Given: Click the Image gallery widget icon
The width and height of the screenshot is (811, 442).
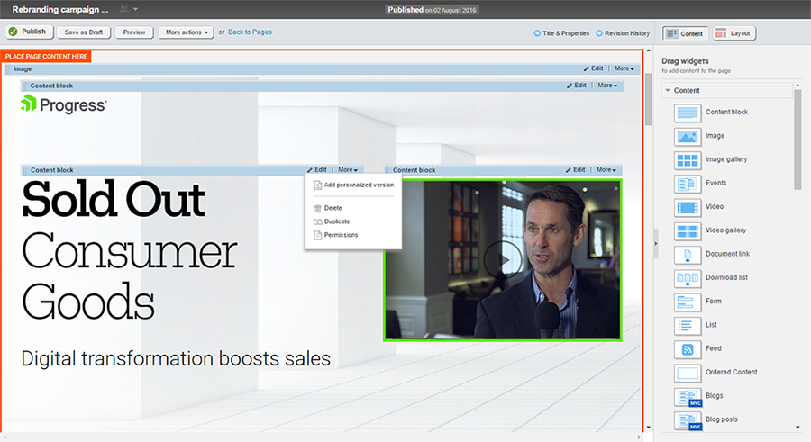Looking at the screenshot, I should point(688,160).
